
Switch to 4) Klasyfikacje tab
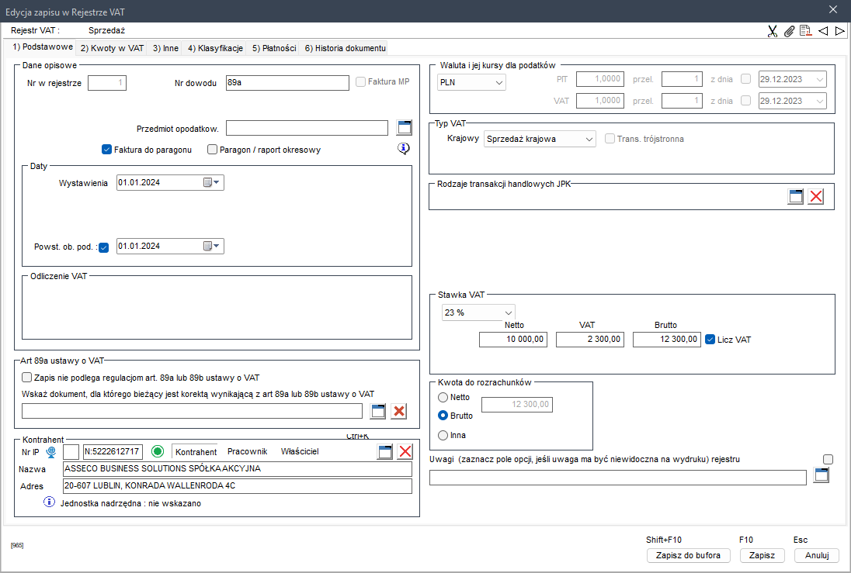pyautogui.click(x=215, y=48)
